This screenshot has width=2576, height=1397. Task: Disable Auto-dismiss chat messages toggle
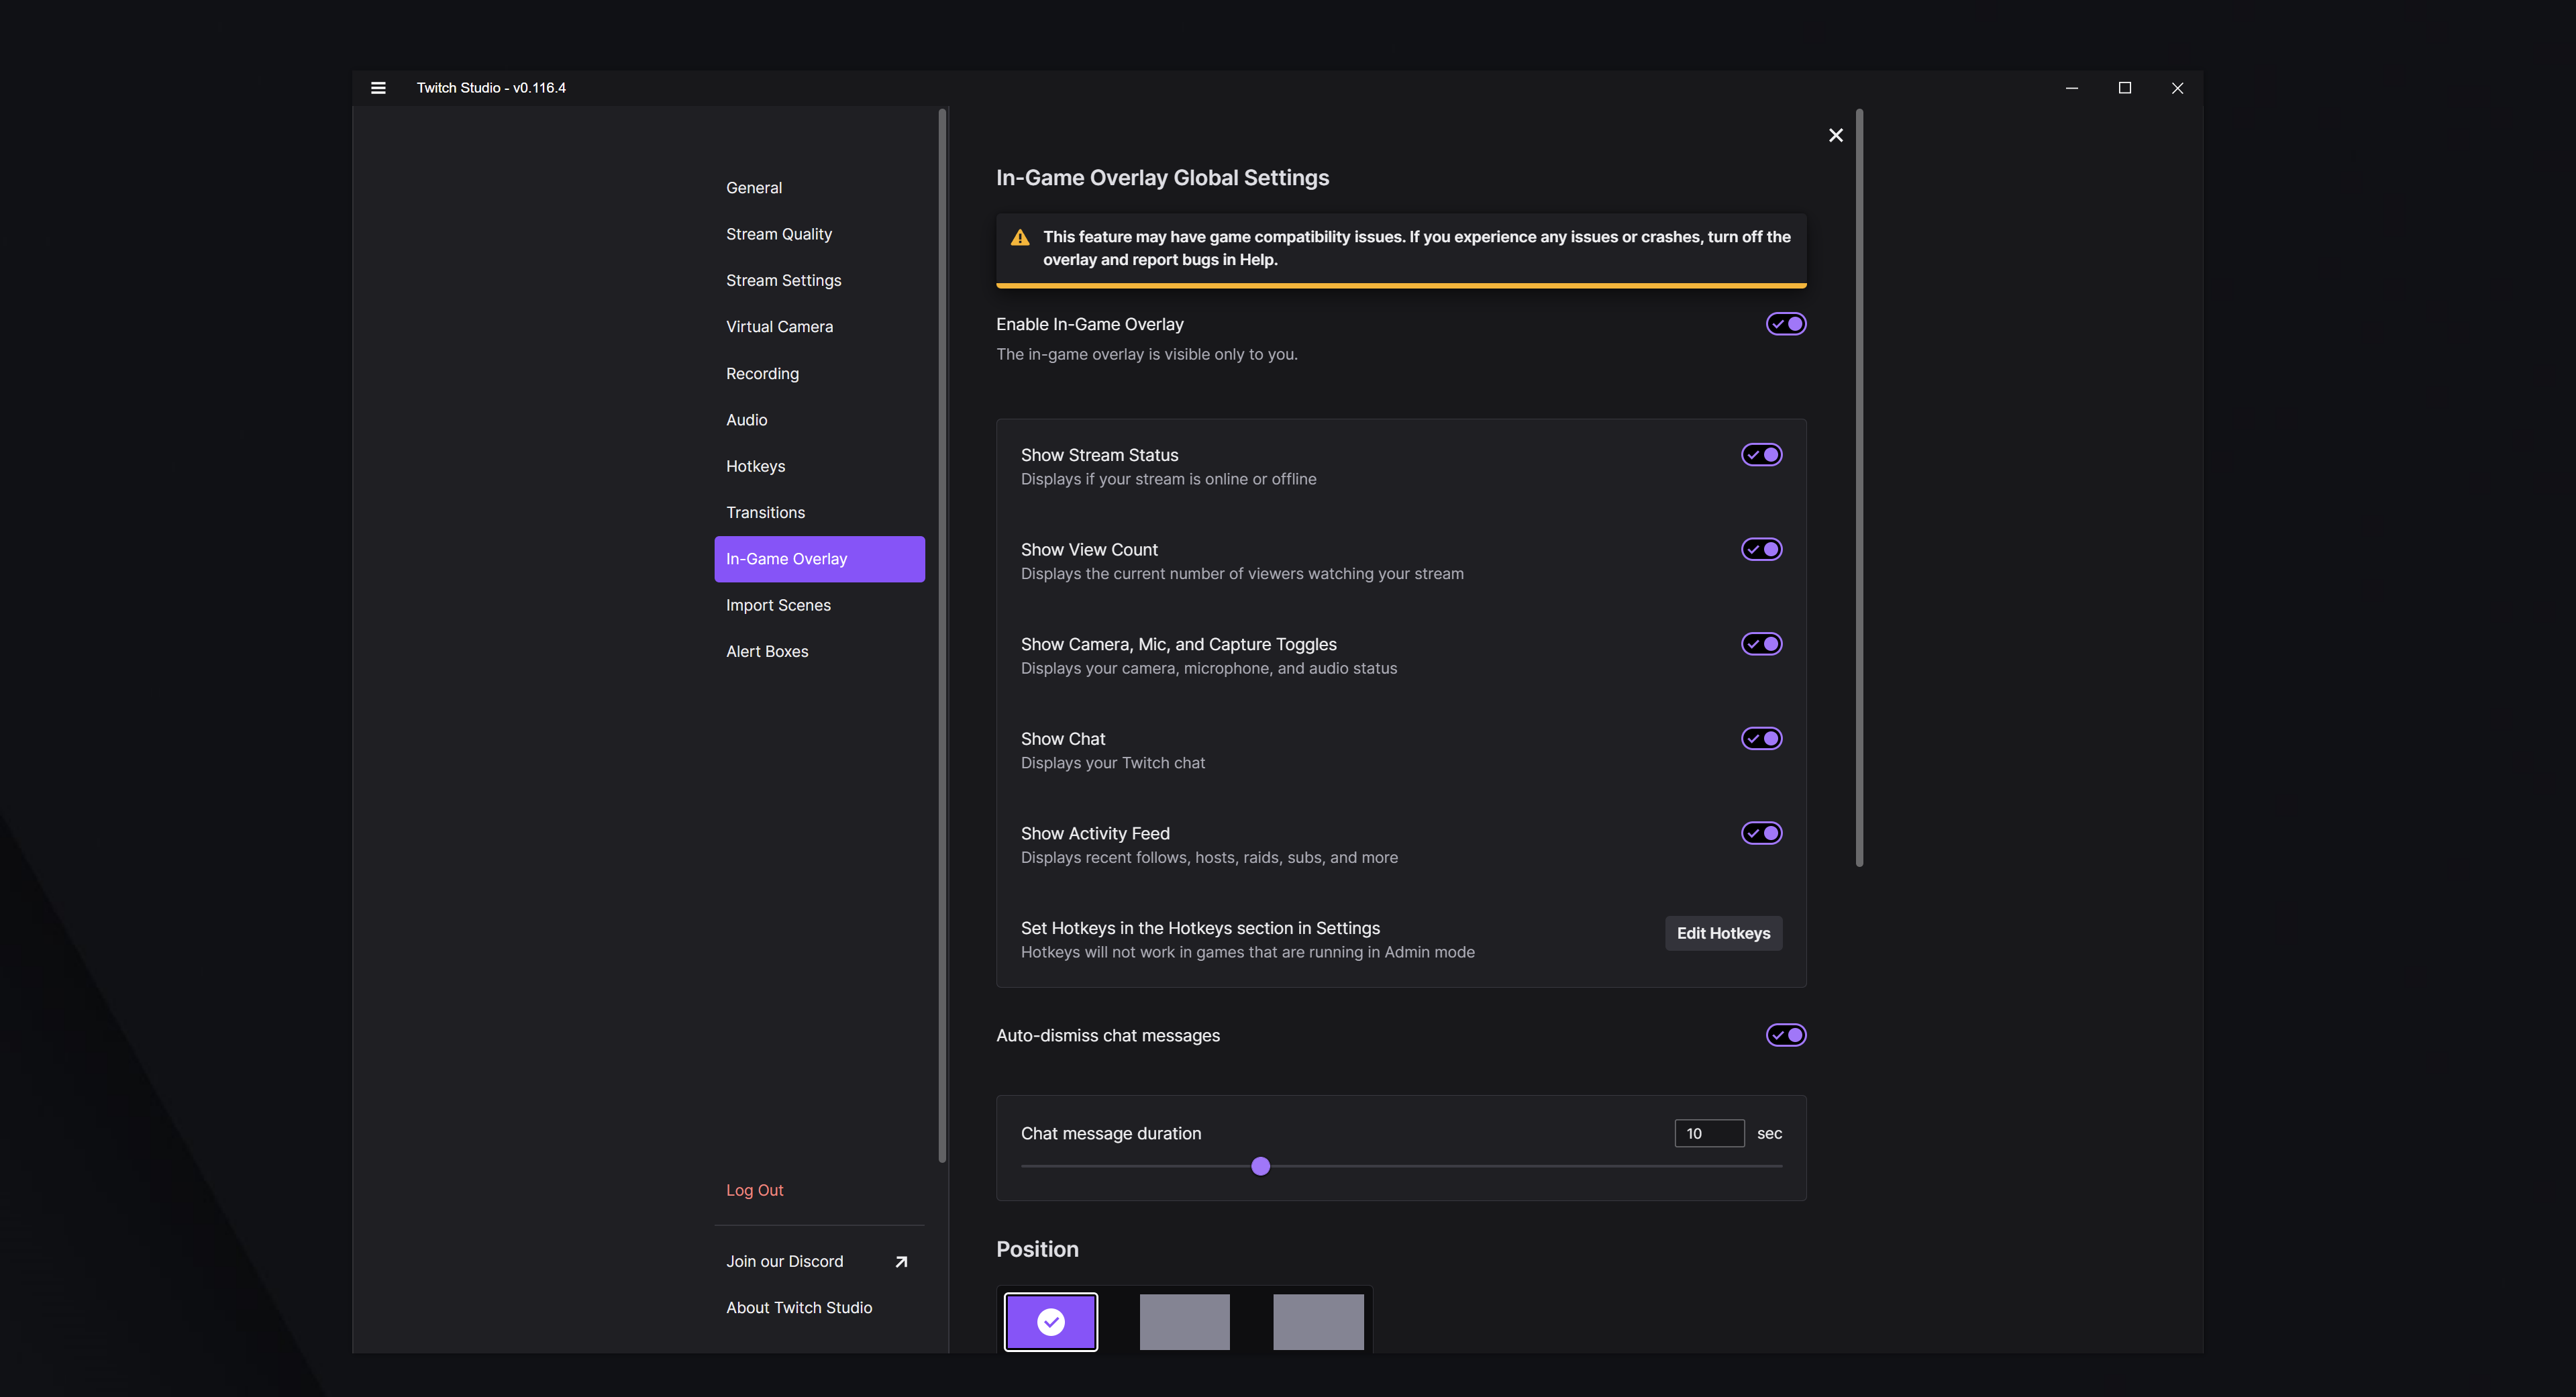(1786, 1035)
